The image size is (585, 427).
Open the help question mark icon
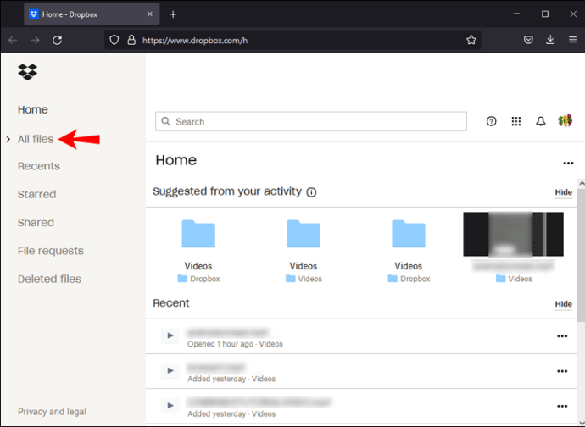click(x=492, y=121)
